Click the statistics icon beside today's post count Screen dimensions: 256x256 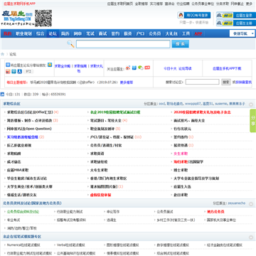click(2, 95)
